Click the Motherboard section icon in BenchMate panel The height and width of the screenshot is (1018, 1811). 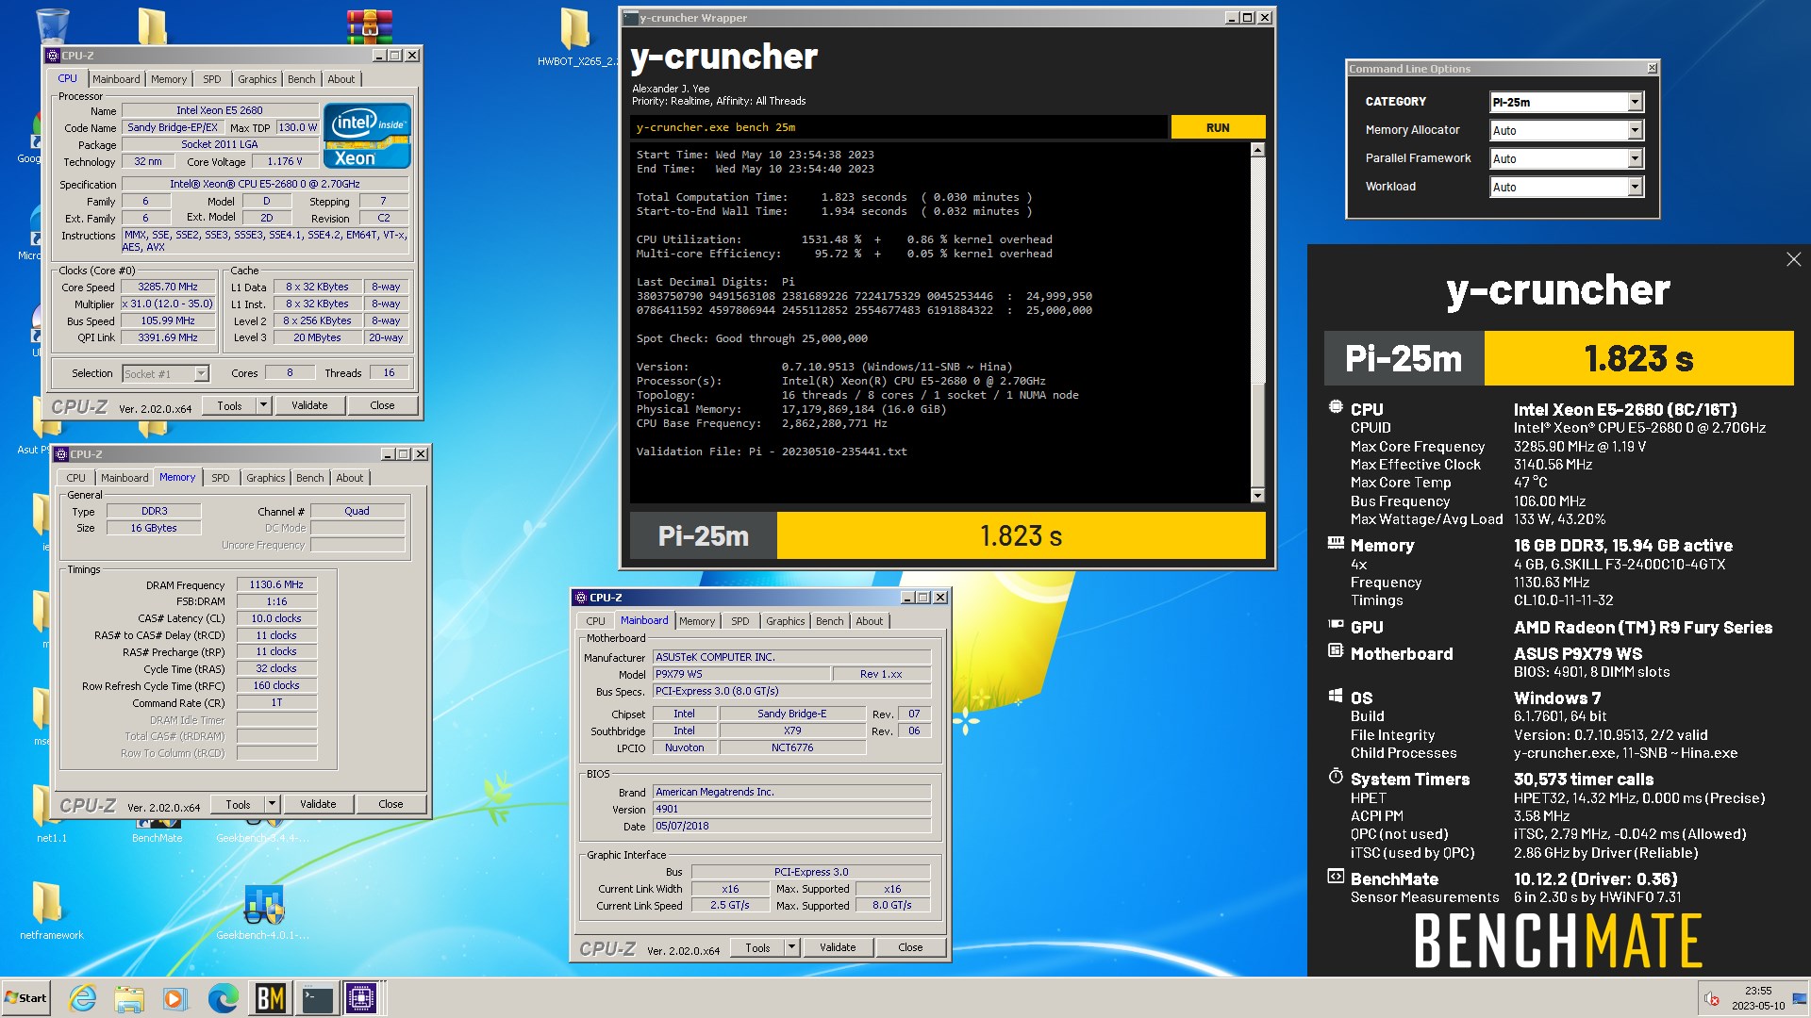tap(1336, 650)
